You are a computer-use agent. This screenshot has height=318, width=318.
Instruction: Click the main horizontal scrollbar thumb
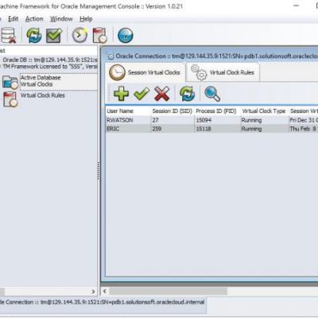point(169,291)
